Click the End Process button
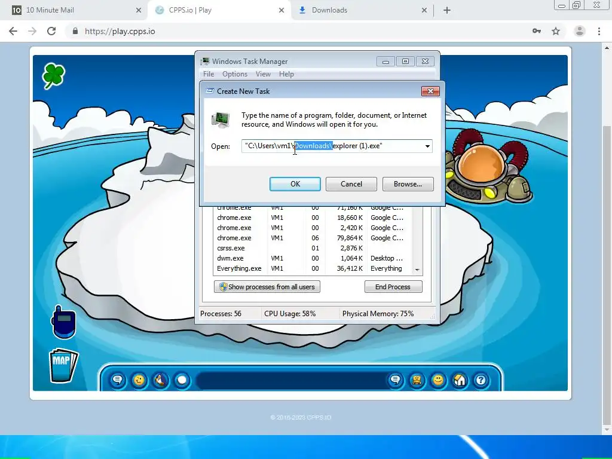The width and height of the screenshot is (612, 459). coord(393,287)
